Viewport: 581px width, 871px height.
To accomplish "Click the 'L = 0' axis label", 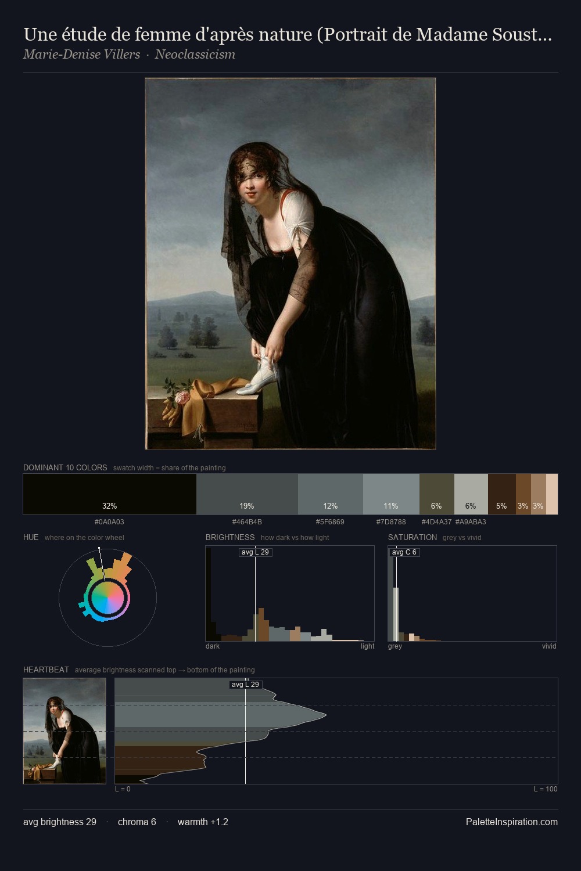I will coord(123,789).
